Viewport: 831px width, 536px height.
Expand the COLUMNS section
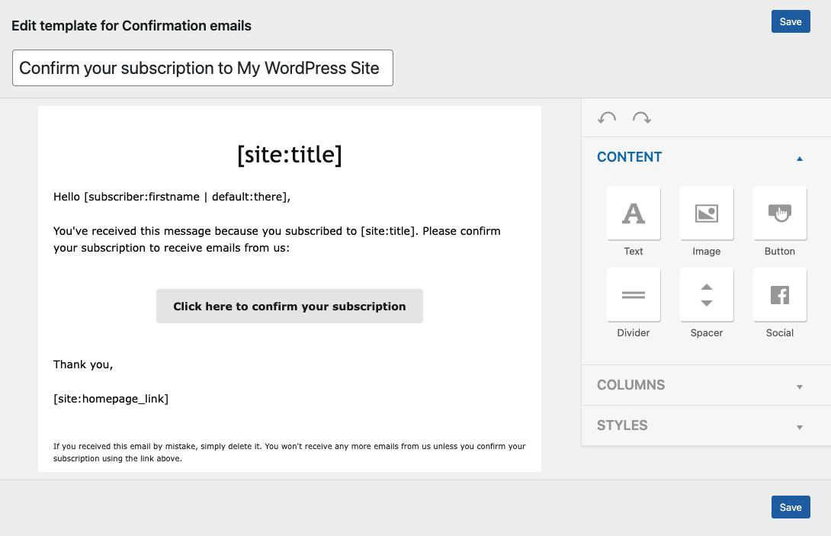799,385
